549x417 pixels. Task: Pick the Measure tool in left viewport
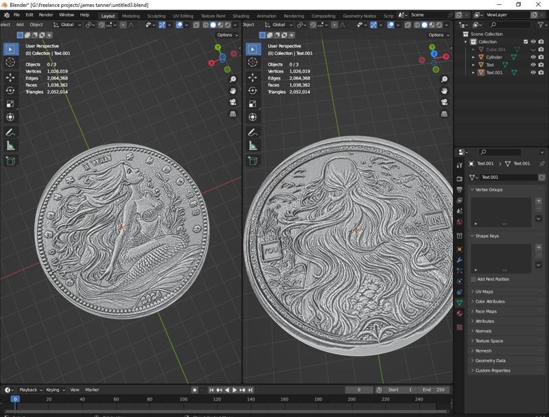(x=10, y=145)
